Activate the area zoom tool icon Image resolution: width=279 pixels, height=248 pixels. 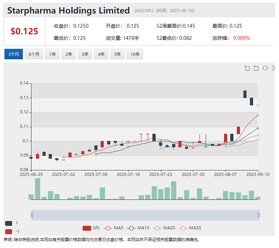click(x=247, y=68)
